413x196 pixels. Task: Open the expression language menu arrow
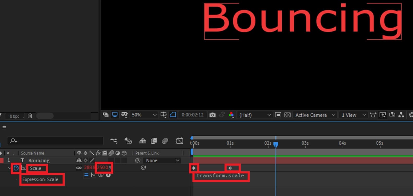(x=108, y=175)
